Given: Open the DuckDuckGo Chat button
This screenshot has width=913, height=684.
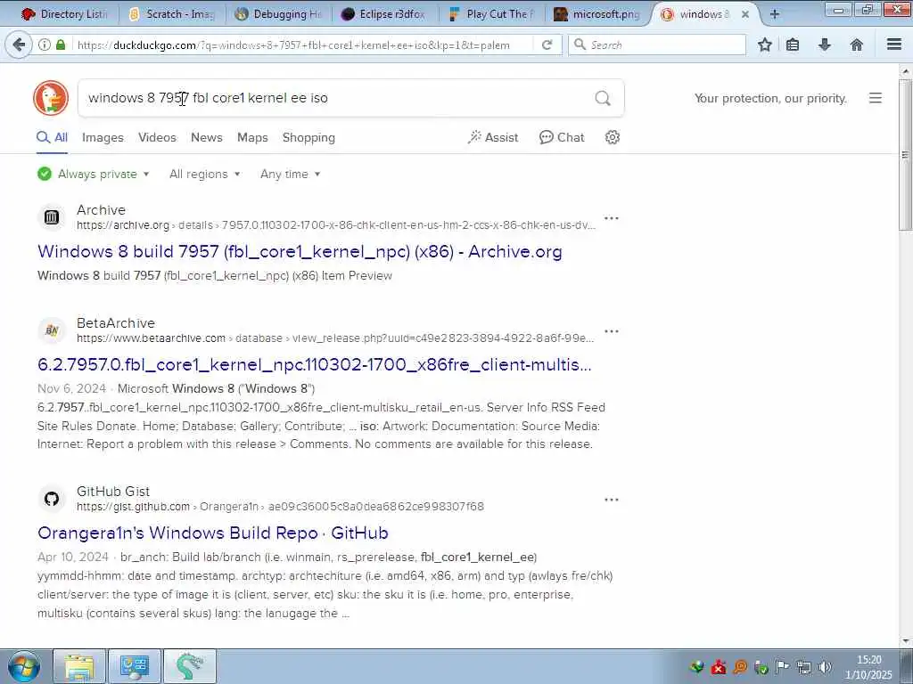Looking at the screenshot, I should 562,137.
